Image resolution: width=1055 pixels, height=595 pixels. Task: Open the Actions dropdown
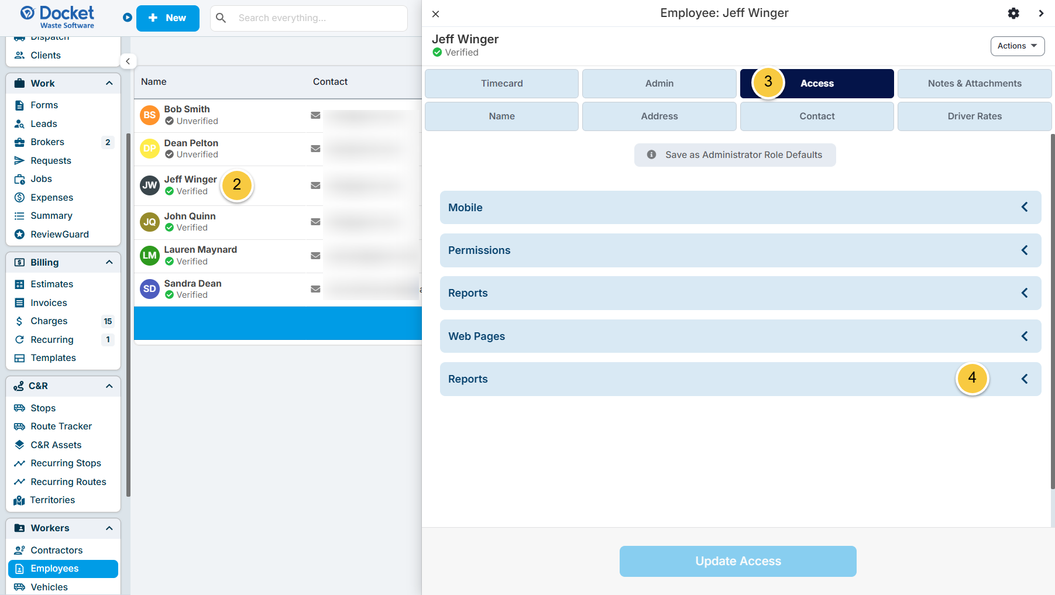tap(1017, 46)
